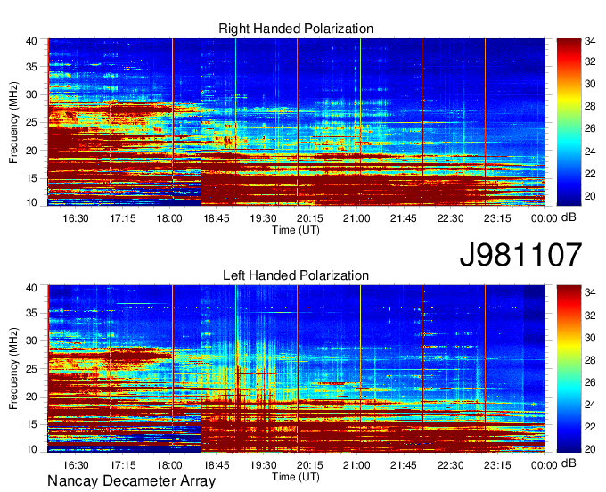Click the 19:30 time tick under Left Handed plot
Viewport: 606px width, 492px height.
tap(263, 465)
